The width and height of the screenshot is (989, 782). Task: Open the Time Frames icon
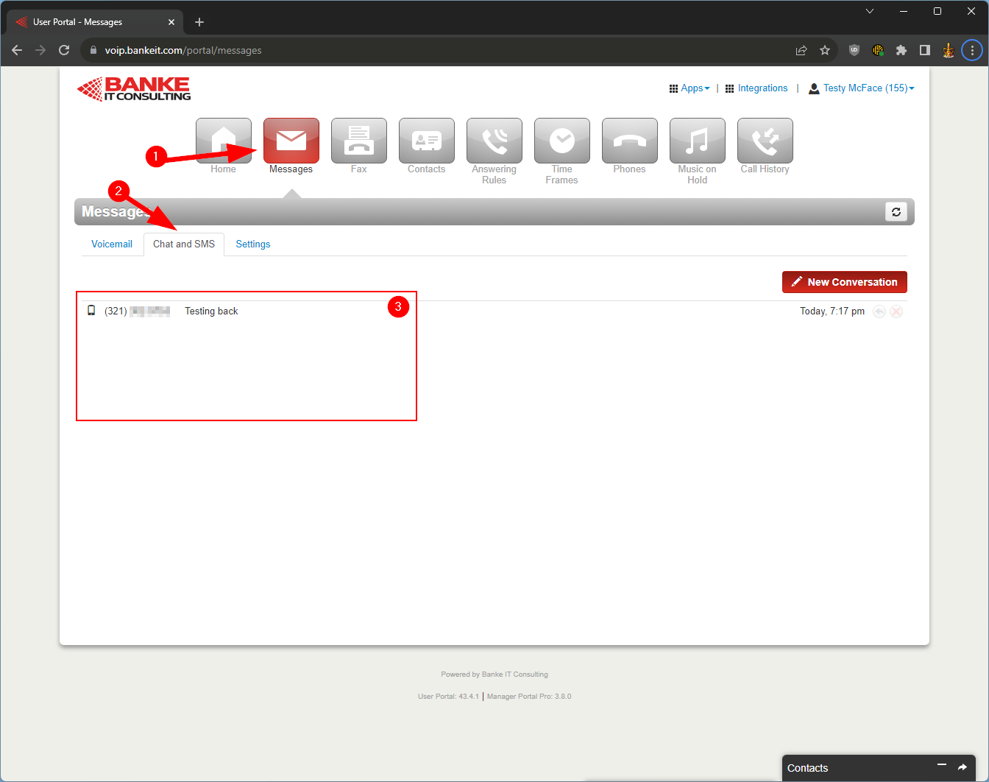pyautogui.click(x=561, y=141)
